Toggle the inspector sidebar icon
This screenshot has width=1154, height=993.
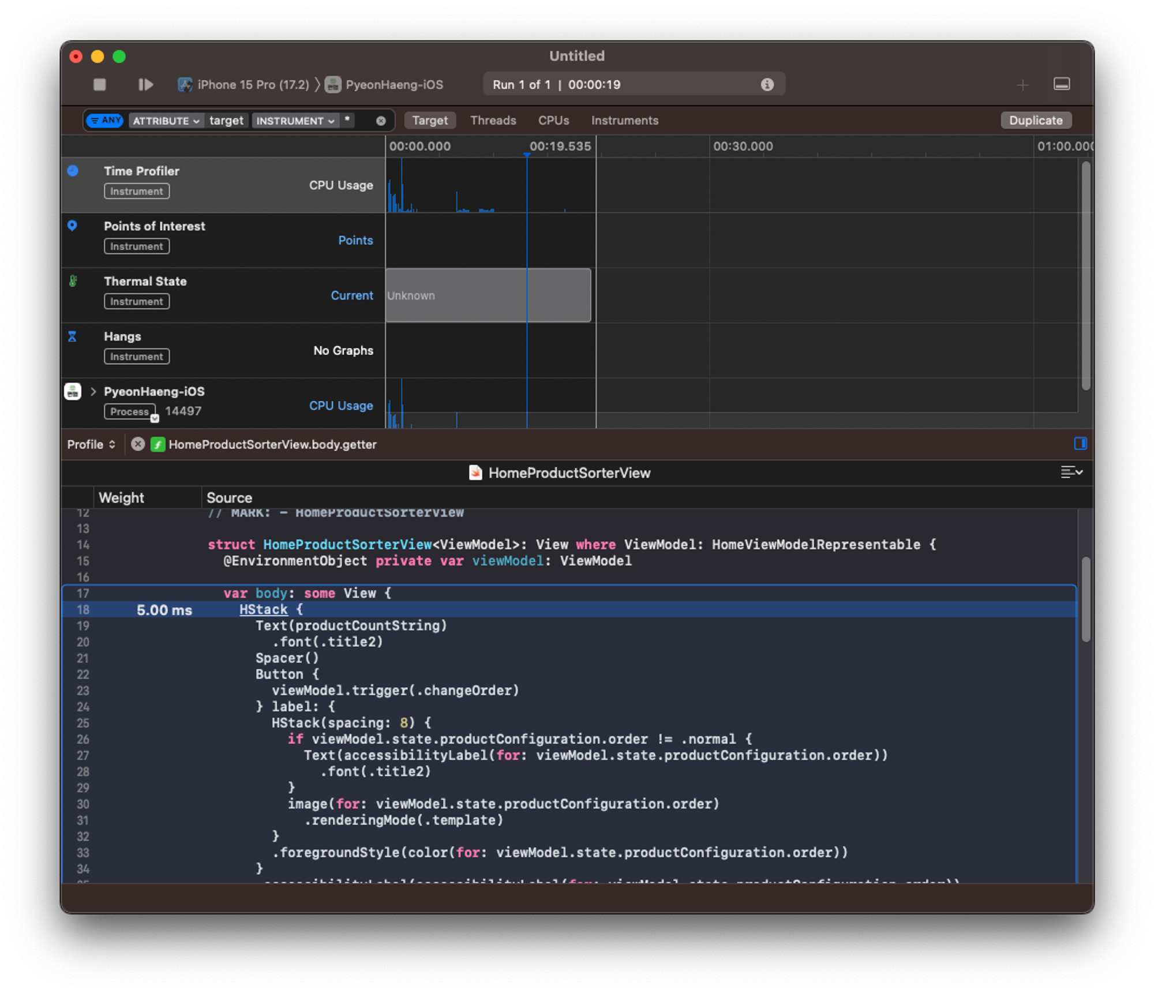coord(1080,443)
